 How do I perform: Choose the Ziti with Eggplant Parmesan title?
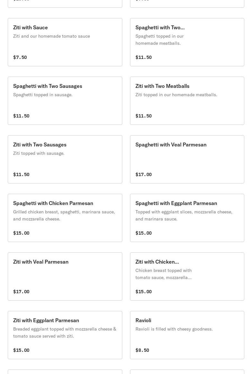[x=46, y=320]
